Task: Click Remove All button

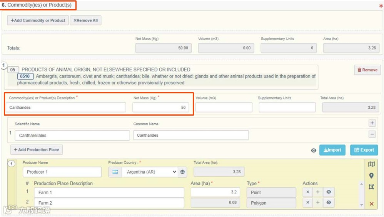Action: [x=85, y=20]
